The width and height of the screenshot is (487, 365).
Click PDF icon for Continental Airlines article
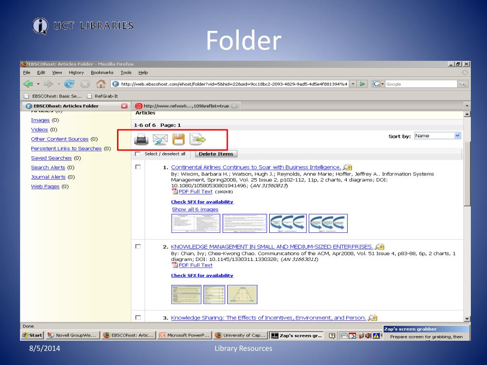pyautogui.click(x=175, y=192)
